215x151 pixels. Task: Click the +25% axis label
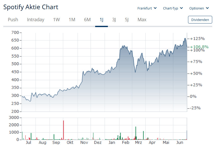point(196,85)
